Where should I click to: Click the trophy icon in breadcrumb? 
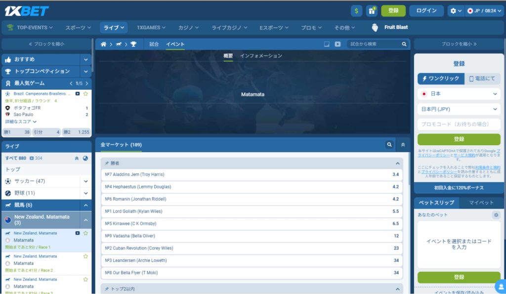(133, 44)
